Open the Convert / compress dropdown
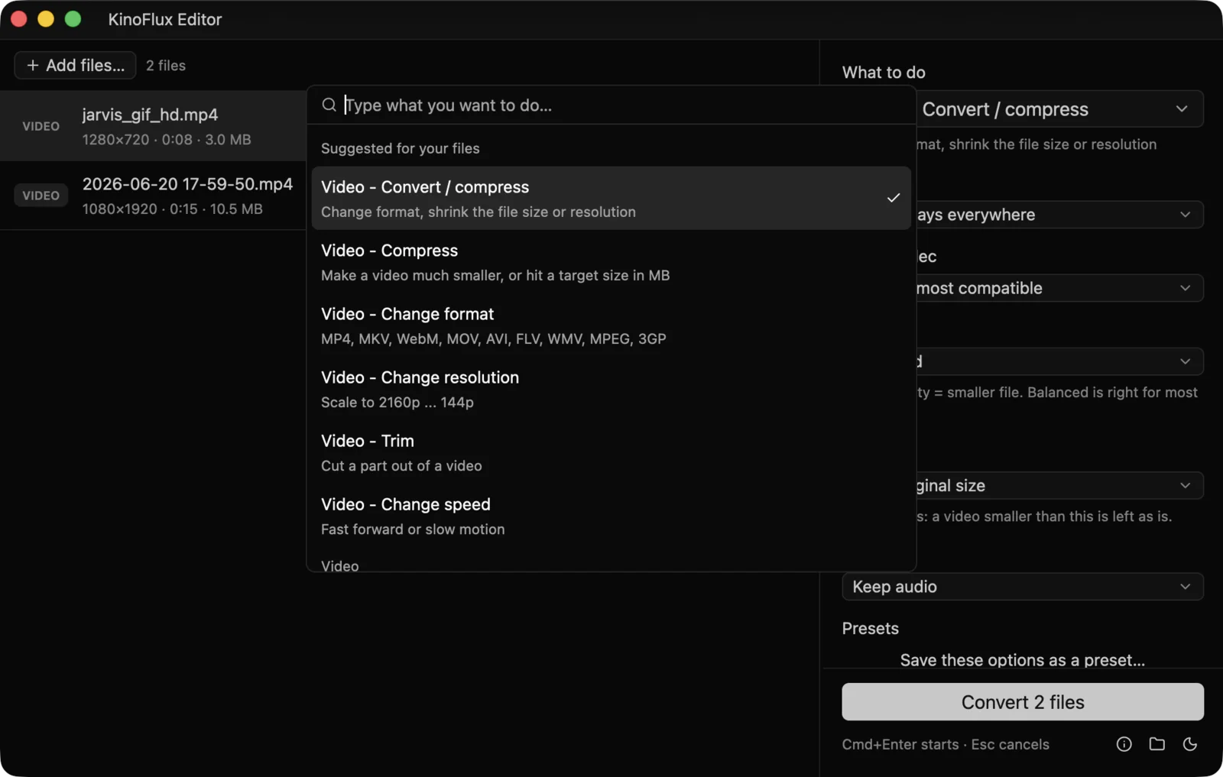The width and height of the screenshot is (1223, 777). [1059, 109]
